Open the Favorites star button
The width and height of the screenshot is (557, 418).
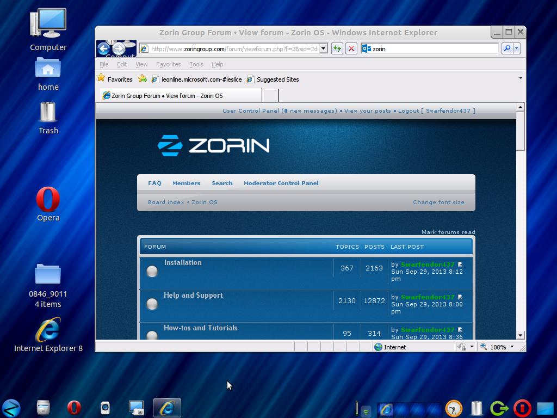click(x=115, y=79)
